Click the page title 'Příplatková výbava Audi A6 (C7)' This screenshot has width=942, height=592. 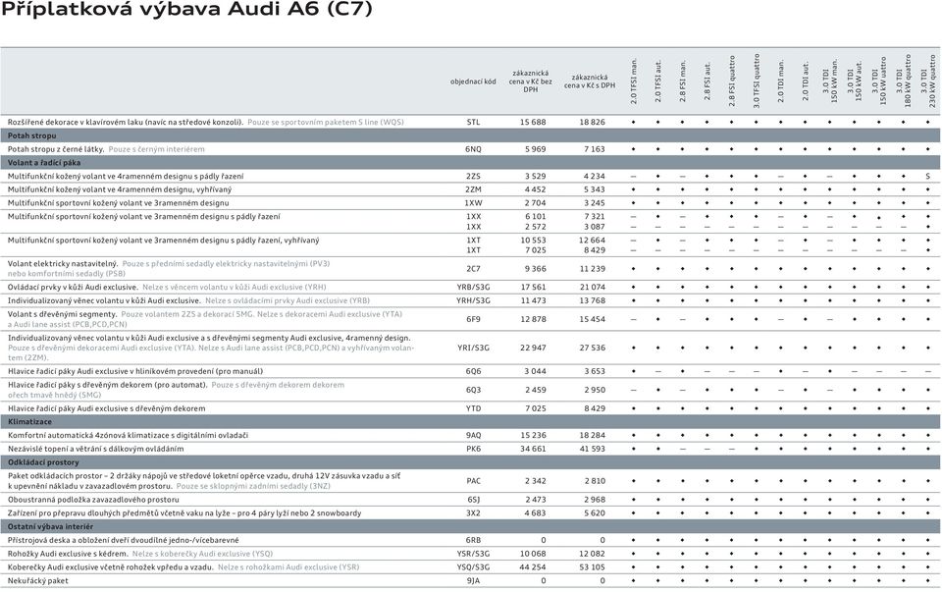[x=186, y=10]
